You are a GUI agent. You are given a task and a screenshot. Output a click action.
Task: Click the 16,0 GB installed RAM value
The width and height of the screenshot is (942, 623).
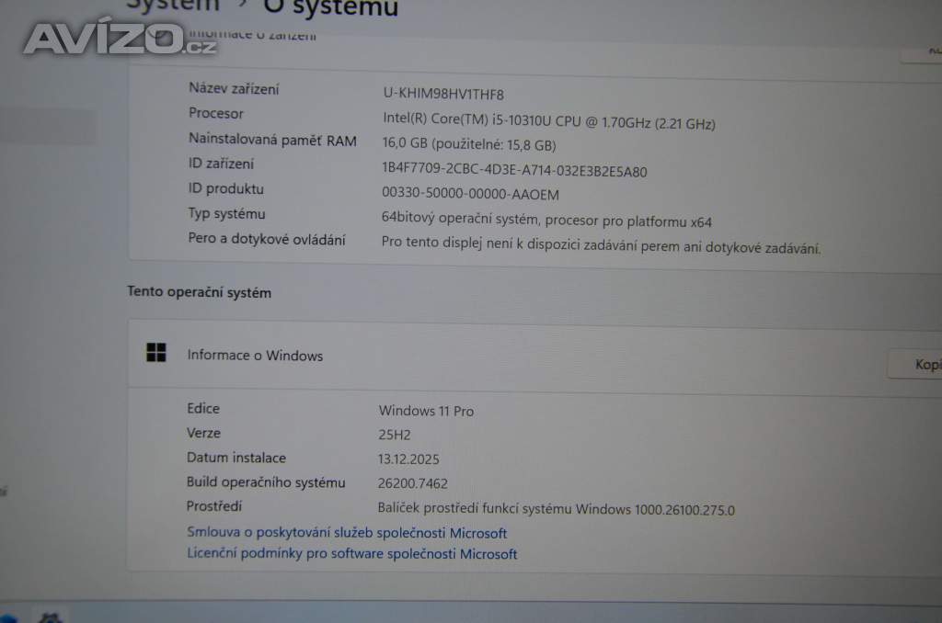tap(468, 144)
